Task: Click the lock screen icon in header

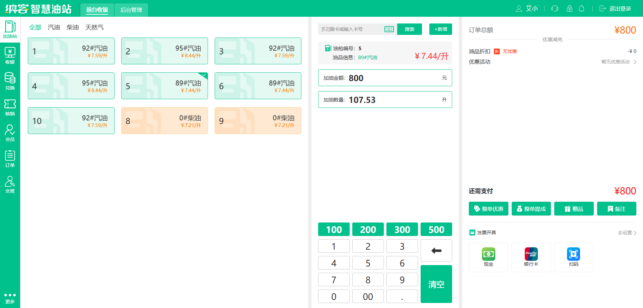Action: (x=569, y=9)
